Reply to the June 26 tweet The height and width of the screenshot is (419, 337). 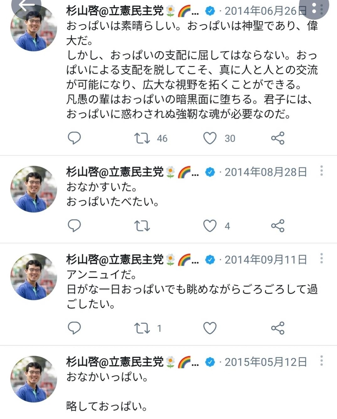pyautogui.click(x=74, y=138)
